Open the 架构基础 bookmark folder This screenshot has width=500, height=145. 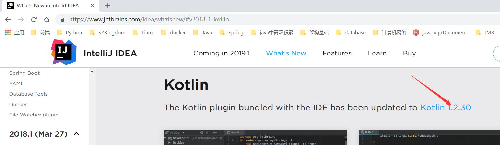point(314,32)
